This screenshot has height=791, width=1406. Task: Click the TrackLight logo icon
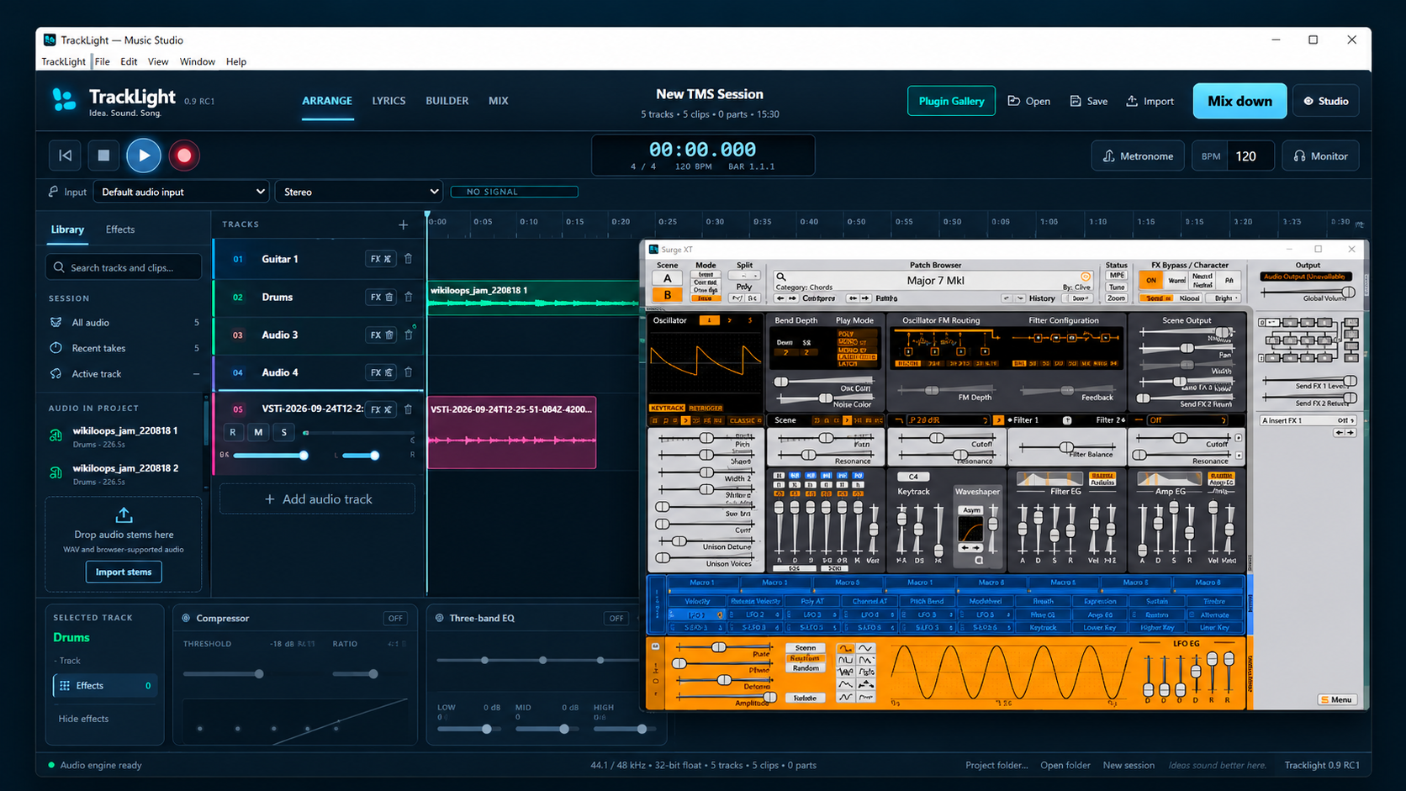click(x=64, y=100)
